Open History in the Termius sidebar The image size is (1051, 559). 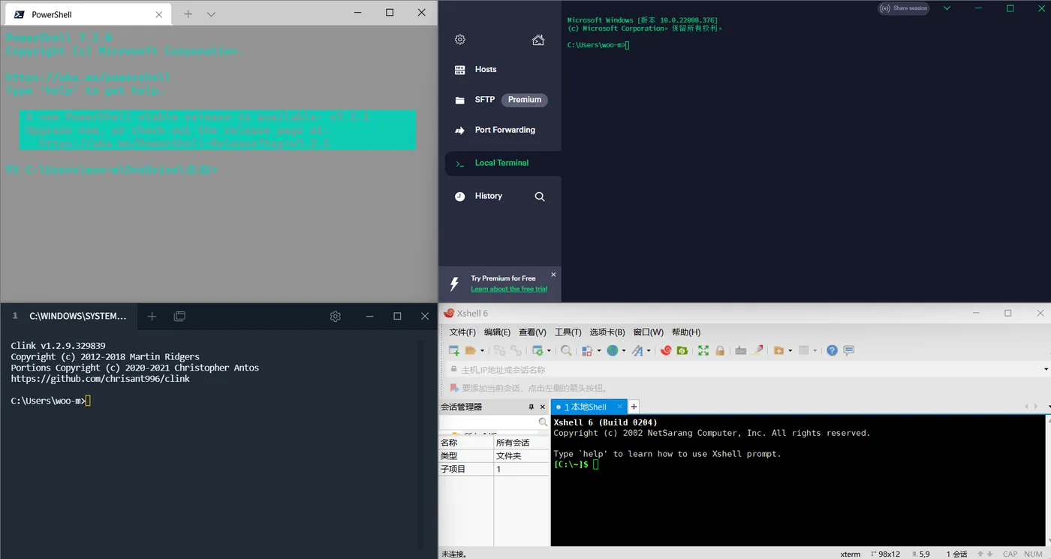coord(488,197)
